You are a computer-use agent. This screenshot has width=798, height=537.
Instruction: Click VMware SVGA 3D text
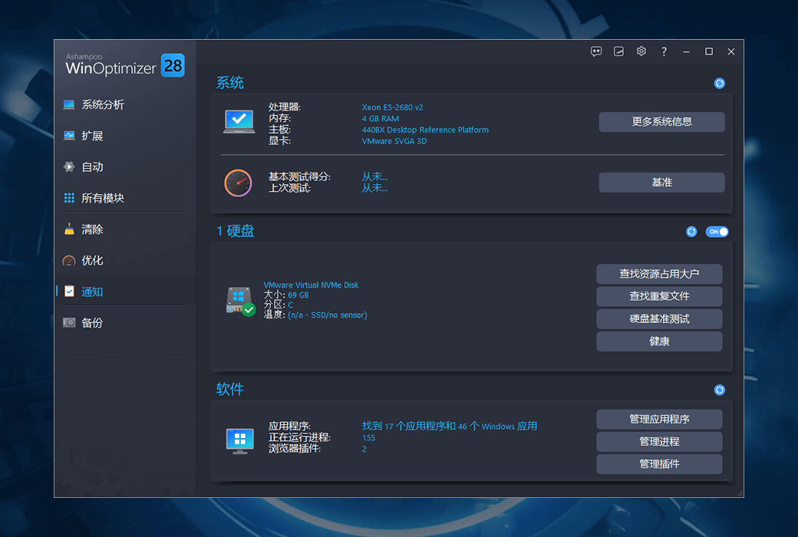click(x=394, y=141)
